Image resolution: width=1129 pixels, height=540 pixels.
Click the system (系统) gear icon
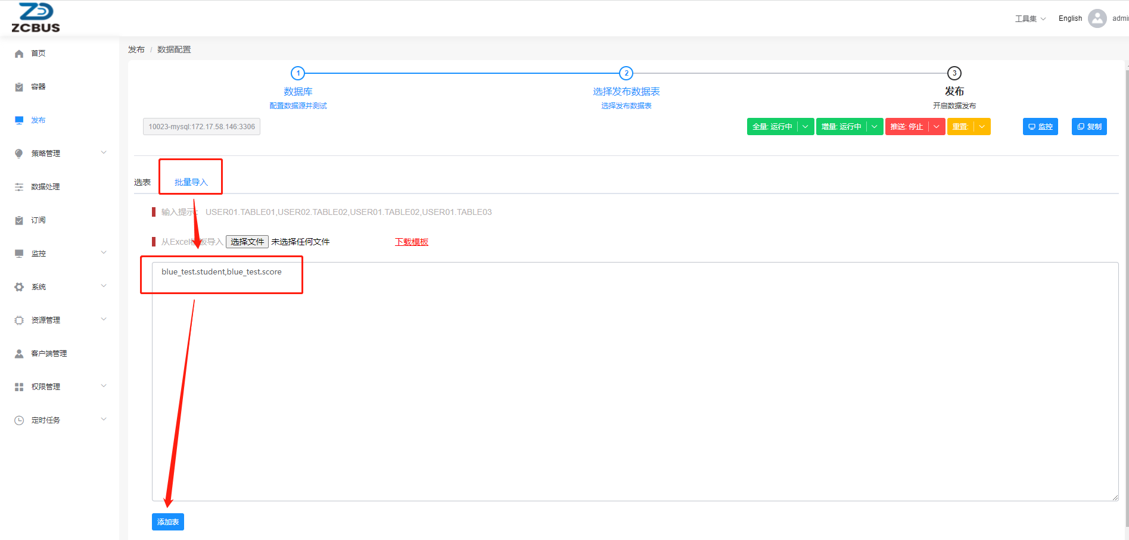tap(19, 287)
